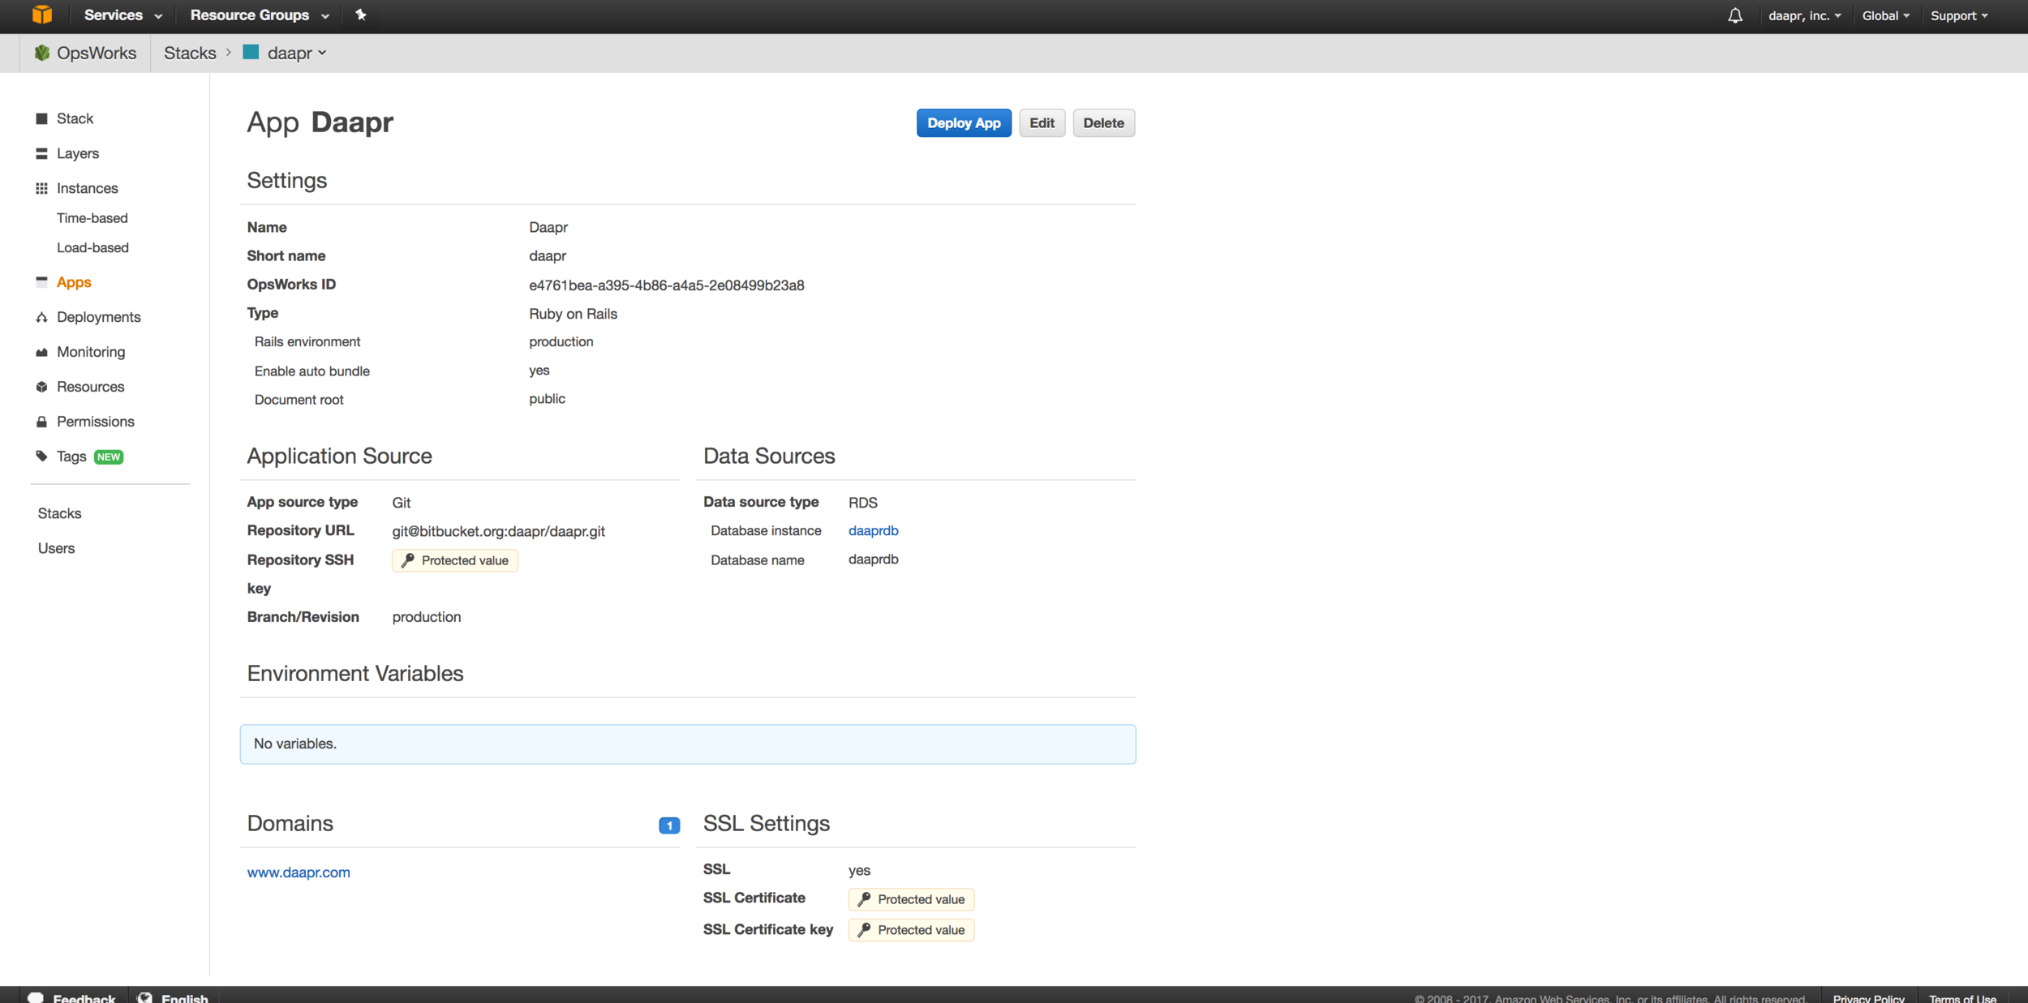Screen dimensions: 2028x1003
Task: Click the Feedback button in footer
Action: point(72,997)
